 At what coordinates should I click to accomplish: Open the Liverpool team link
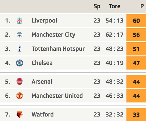click(44, 21)
